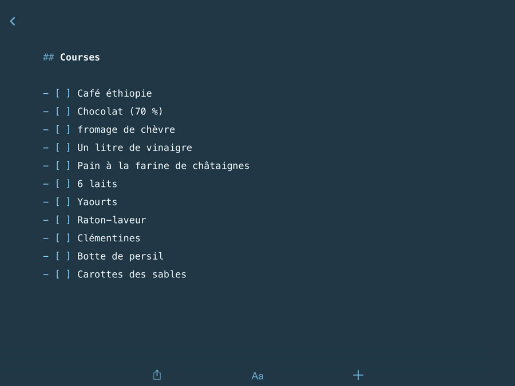Check the Pain à la farine checkbox
This screenshot has width=515, height=386.
pos(63,165)
